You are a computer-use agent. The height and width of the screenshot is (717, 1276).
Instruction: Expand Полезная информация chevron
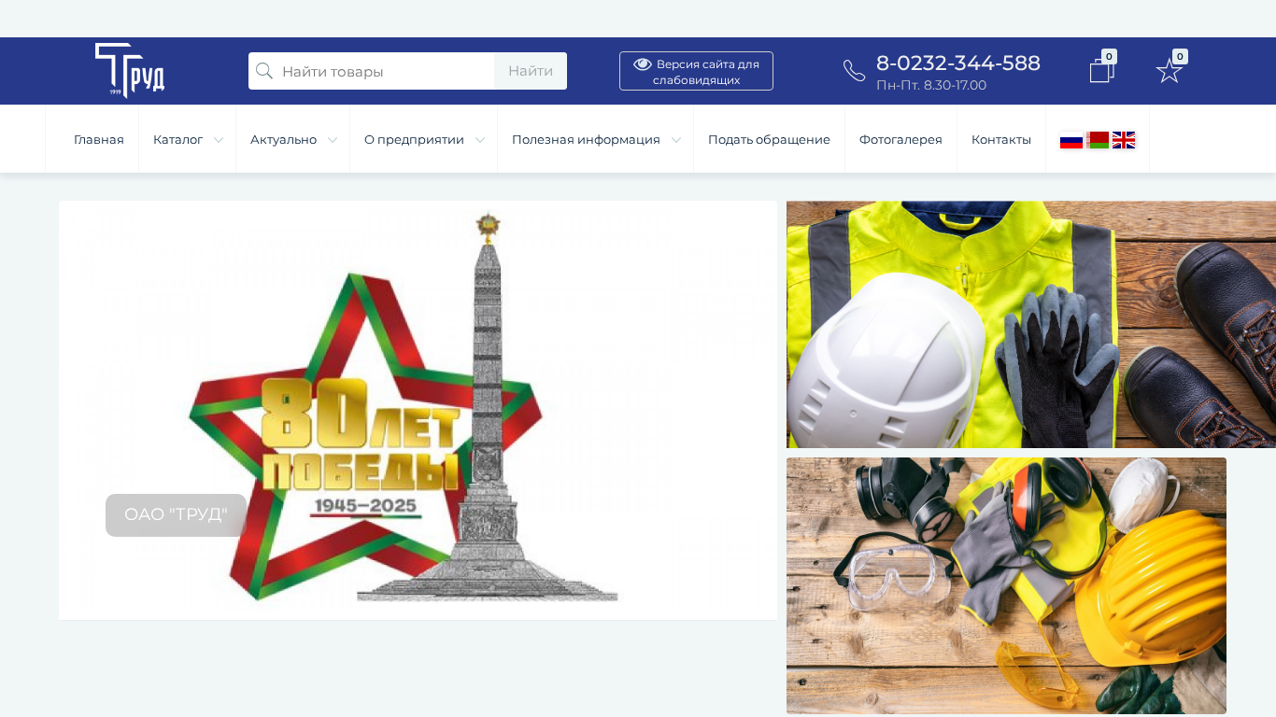tap(676, 140)
